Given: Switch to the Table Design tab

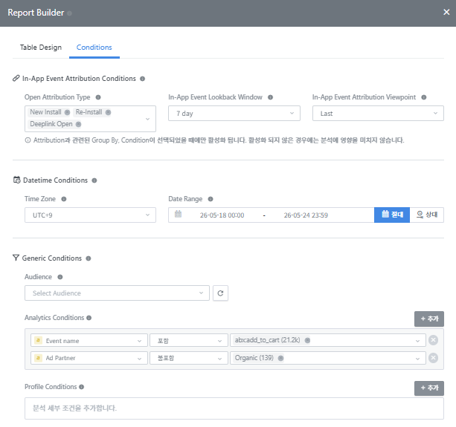Looking at the screenshot, I should 41,48.
